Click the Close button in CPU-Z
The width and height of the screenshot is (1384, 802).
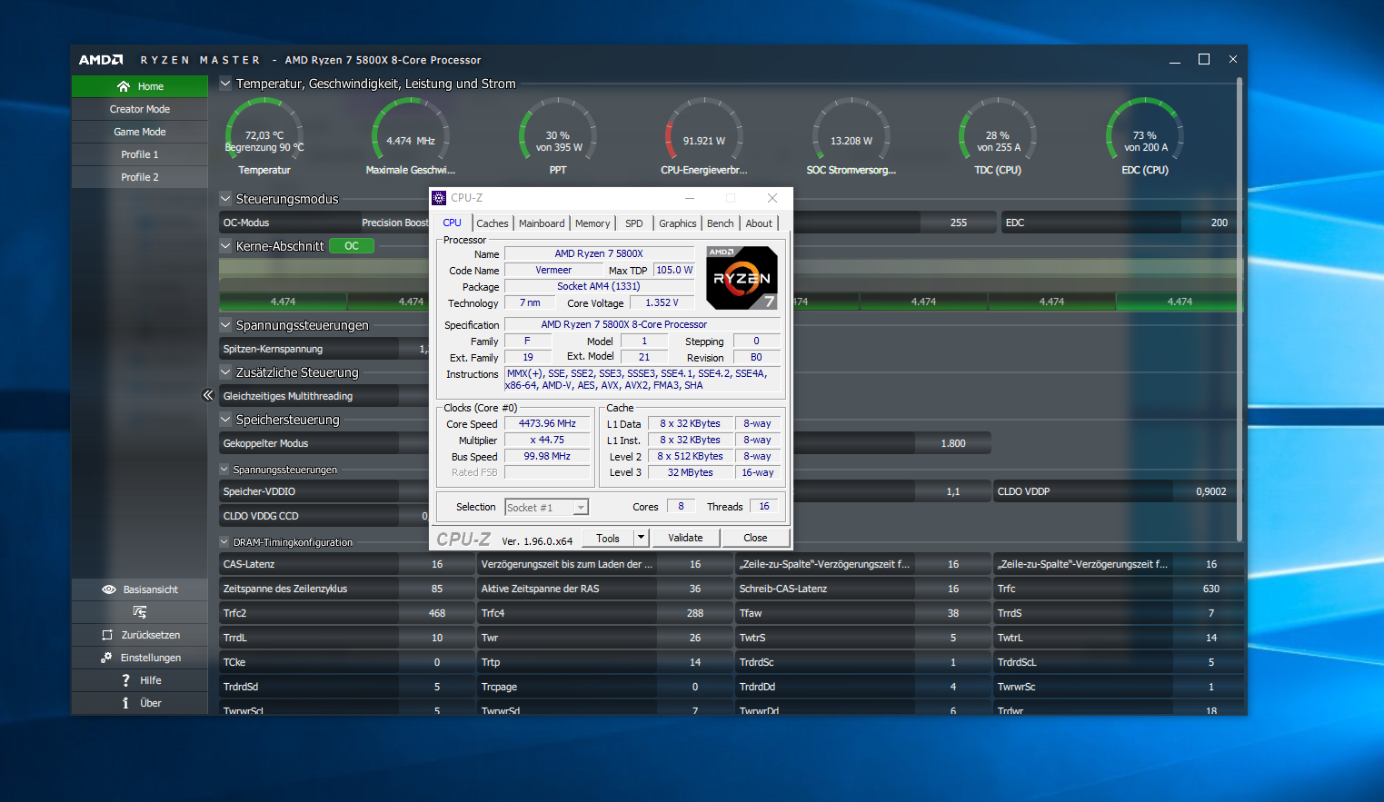pyautogui.click(x=755, y=538)
